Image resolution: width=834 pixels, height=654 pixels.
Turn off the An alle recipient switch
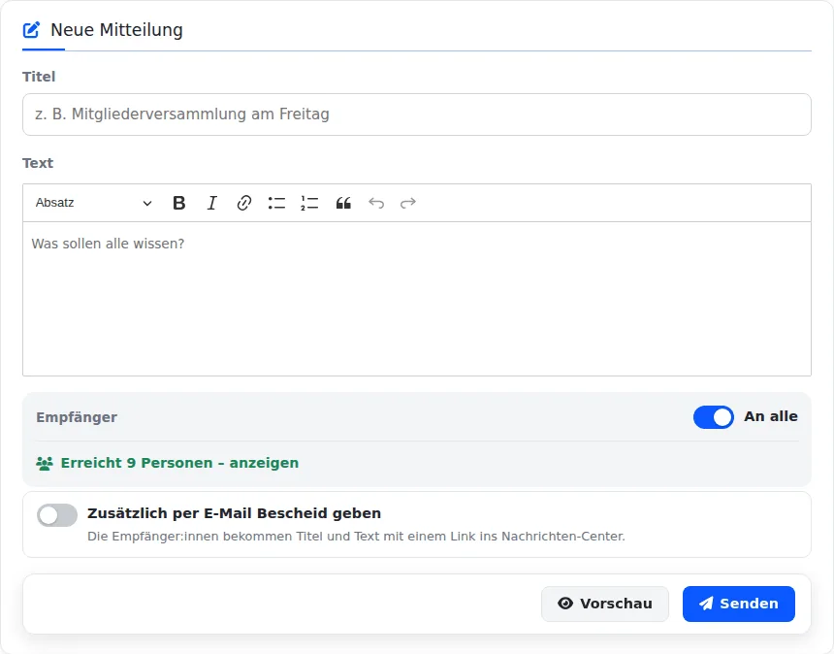(713, 416)
